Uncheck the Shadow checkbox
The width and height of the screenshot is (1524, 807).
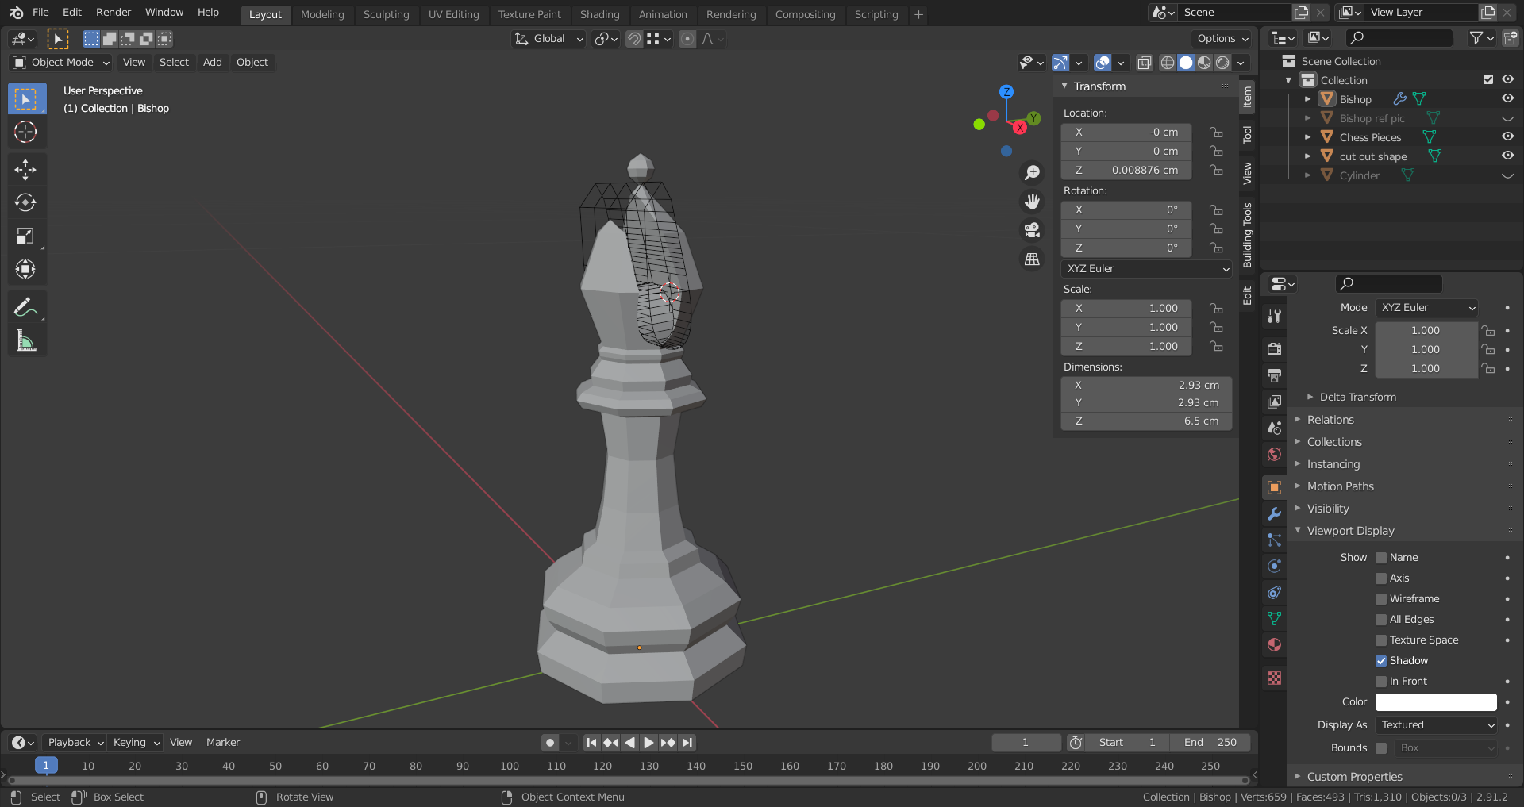point(1381,661)
